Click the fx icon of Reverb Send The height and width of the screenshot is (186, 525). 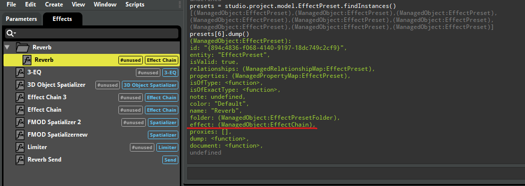pyautogui.click(x=20, y=160)
